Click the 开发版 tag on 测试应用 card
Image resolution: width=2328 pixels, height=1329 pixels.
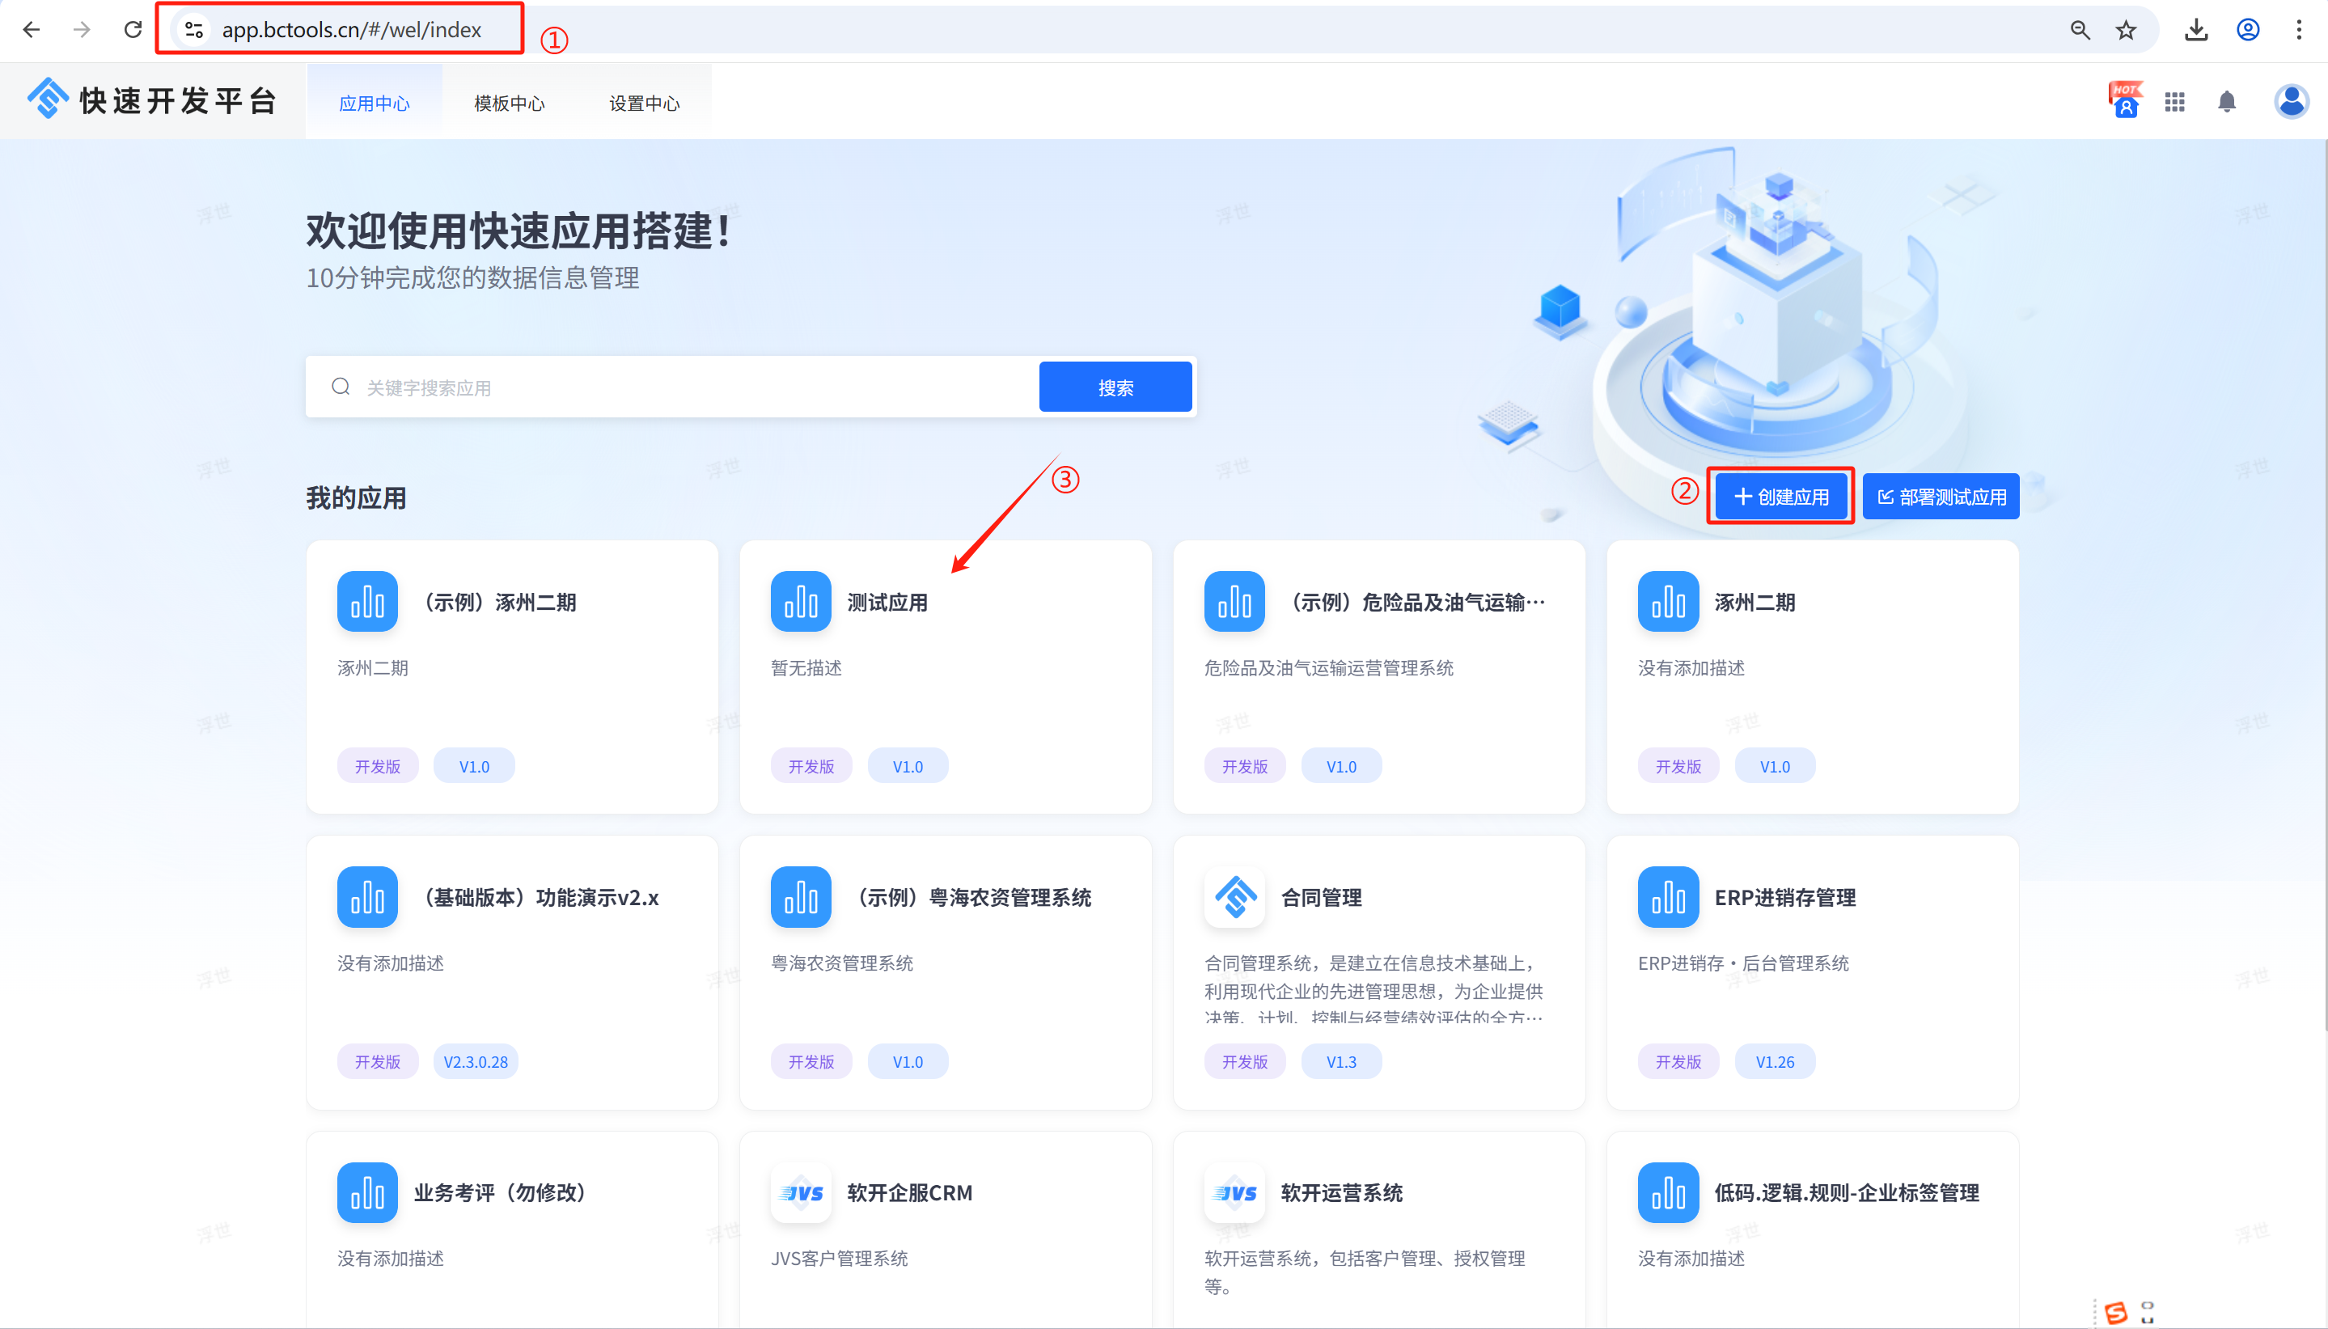811,766
